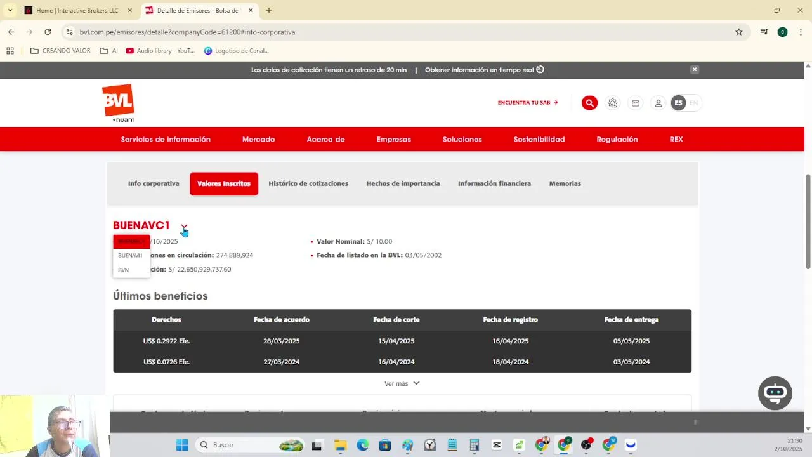Switch language to EN
812x457 pixels.
[693, 103]
